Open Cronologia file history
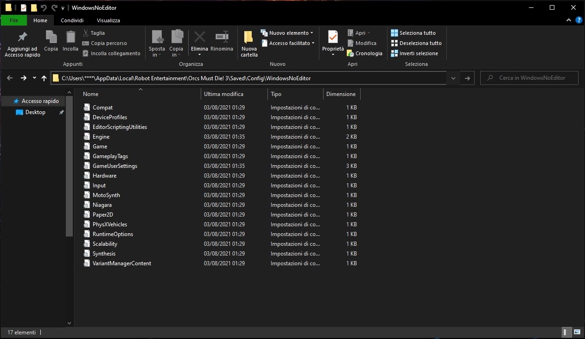Viewport: 585px width, 339px height. click(365, 53)
